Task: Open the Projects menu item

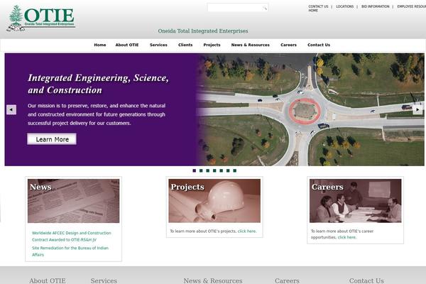Action: pos(212,45)
